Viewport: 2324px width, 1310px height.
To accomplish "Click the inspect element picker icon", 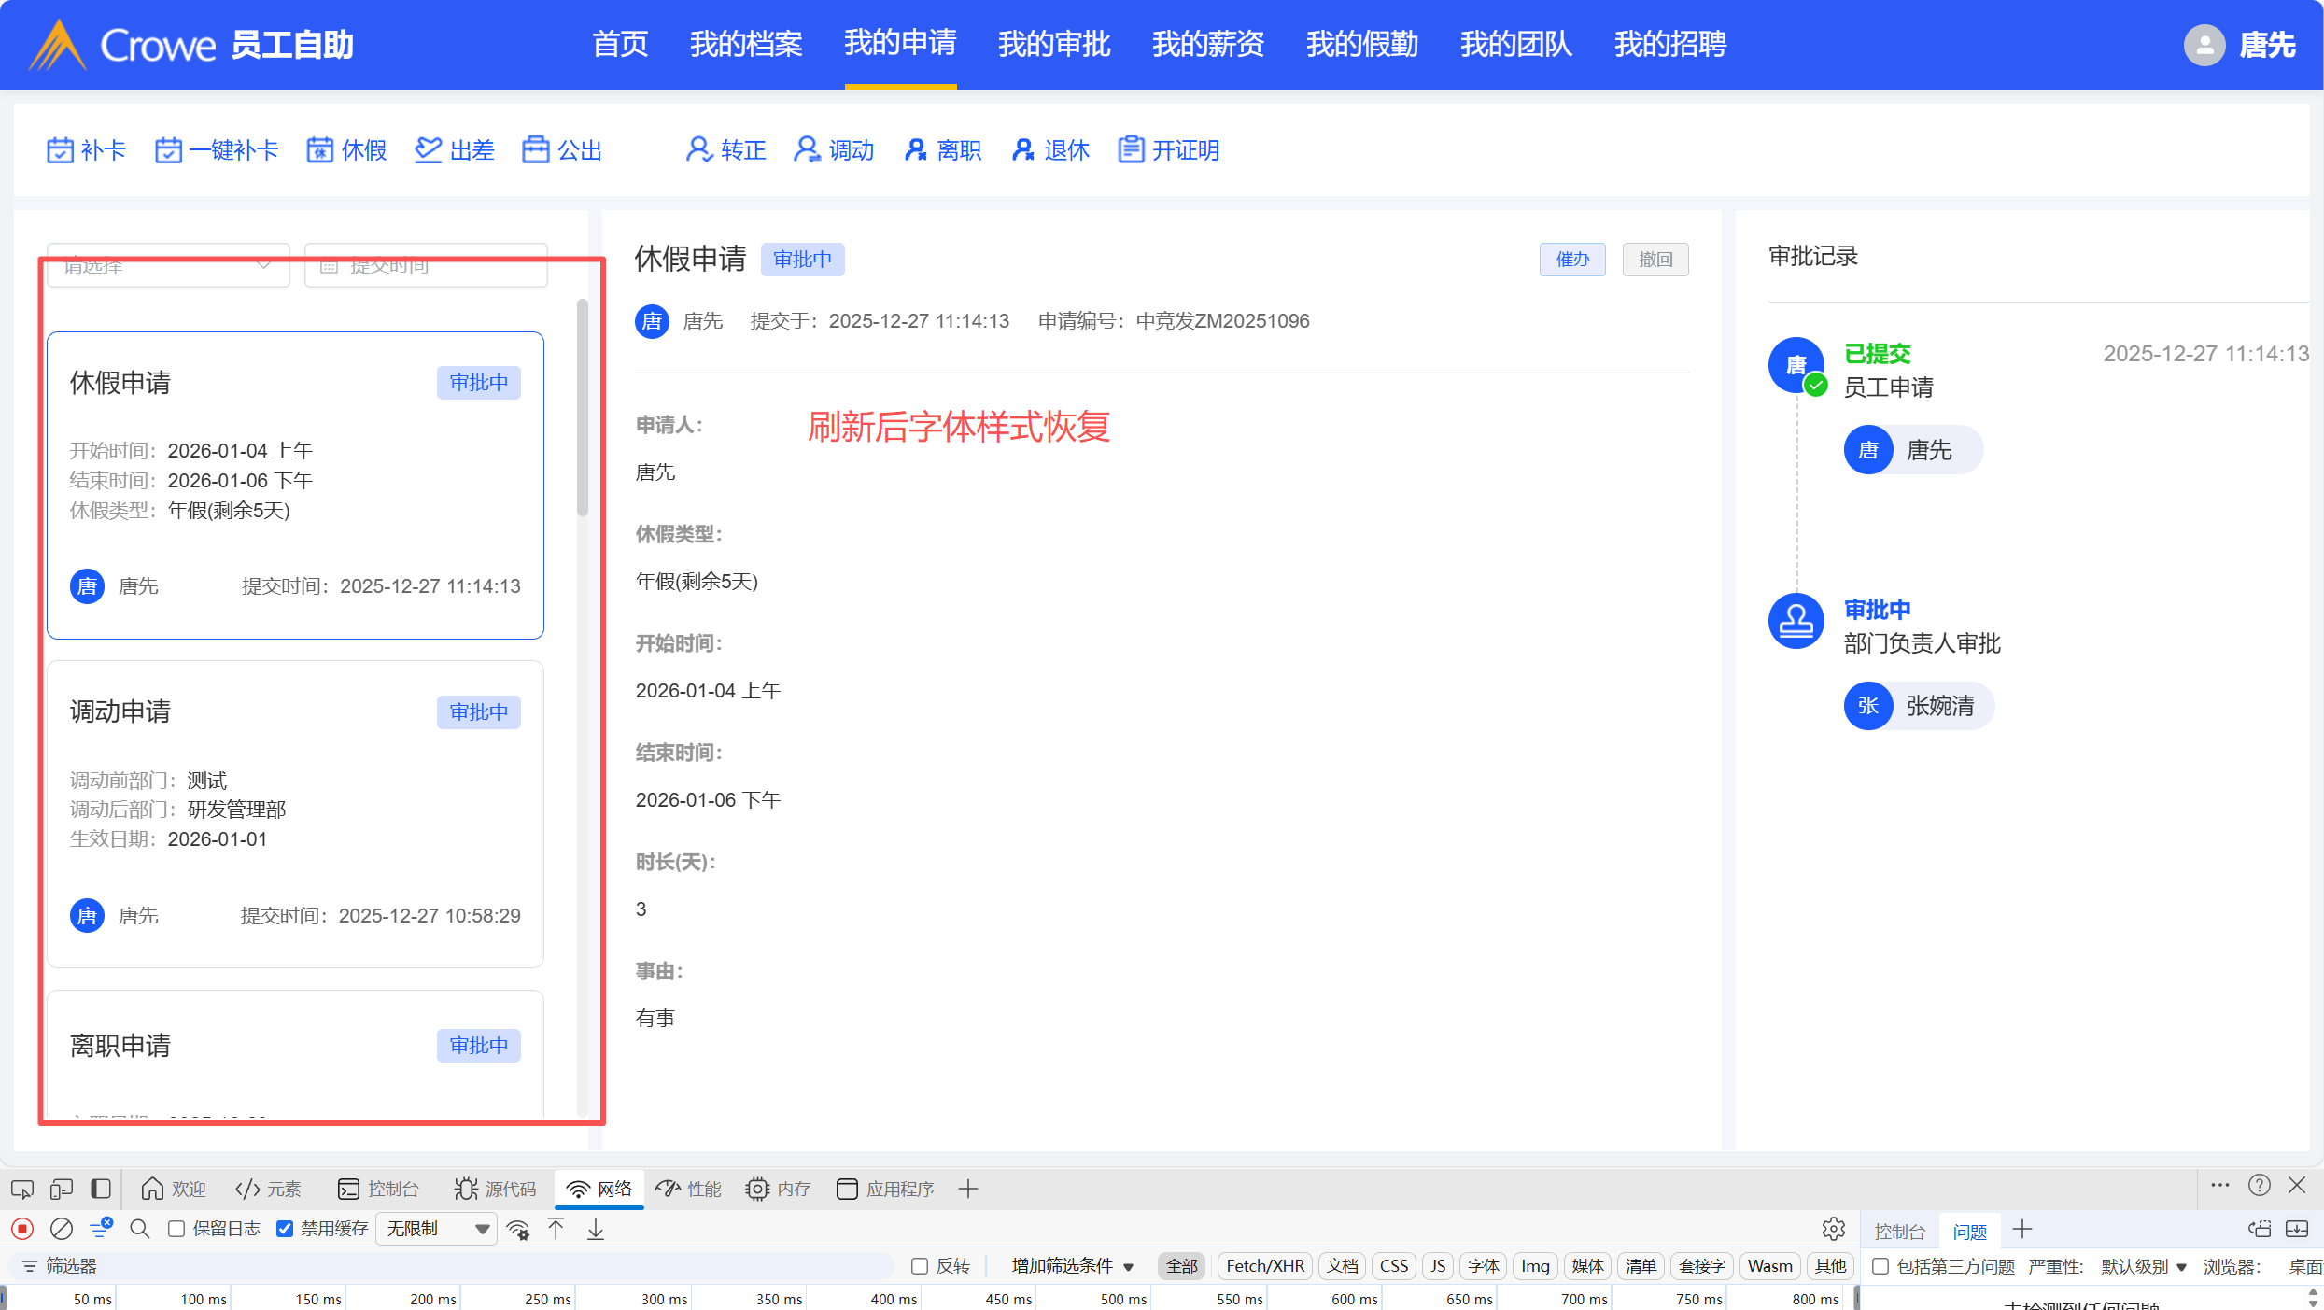I will point(22,1189).
